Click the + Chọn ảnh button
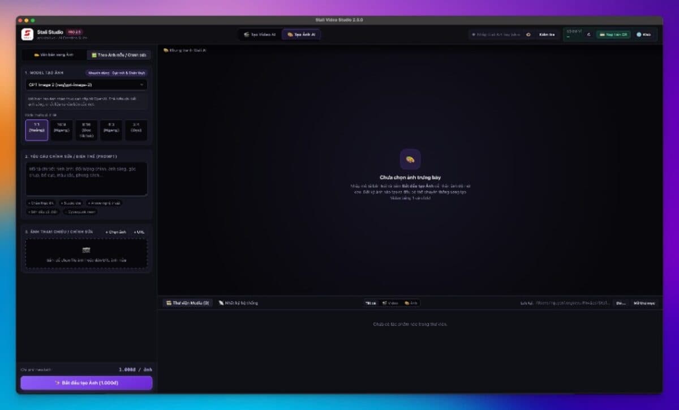Image resolution: width=679 pixels, height=410 pixels. (115, 232)
